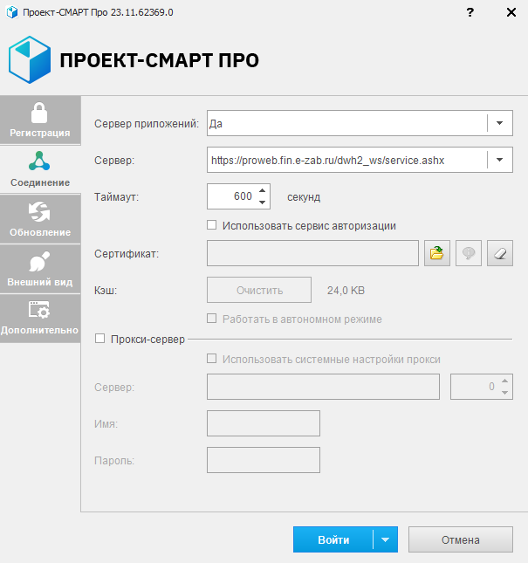Open the Сервер URL dropdown list
The height and width of the screenshot is (563, 528).
[499, 160]
